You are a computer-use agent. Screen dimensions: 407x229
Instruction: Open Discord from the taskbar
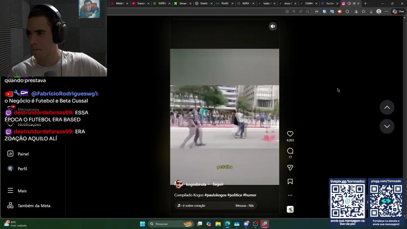(x=246, y=224)
